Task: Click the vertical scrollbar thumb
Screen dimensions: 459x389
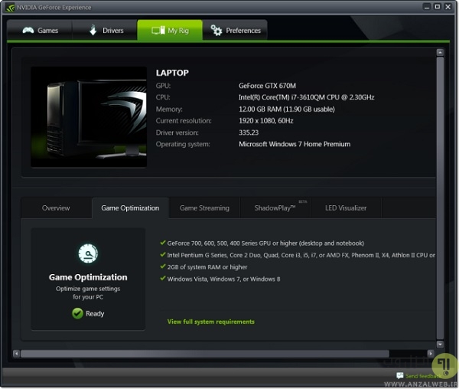Action: tap(440, 198)
